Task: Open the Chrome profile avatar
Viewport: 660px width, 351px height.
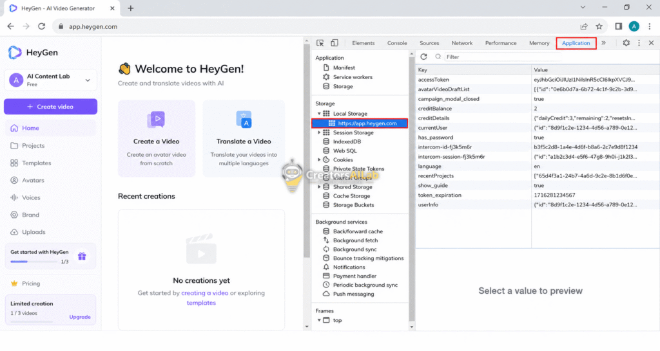Action: [634, 26]
